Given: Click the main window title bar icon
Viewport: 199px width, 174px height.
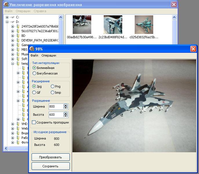Looking at the screenshot, I should click(x=6, y=5).
